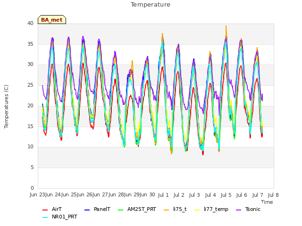Screen dimensions: 302x226
Task: Click the red AirT legend color marker
Action: point(45,210)
